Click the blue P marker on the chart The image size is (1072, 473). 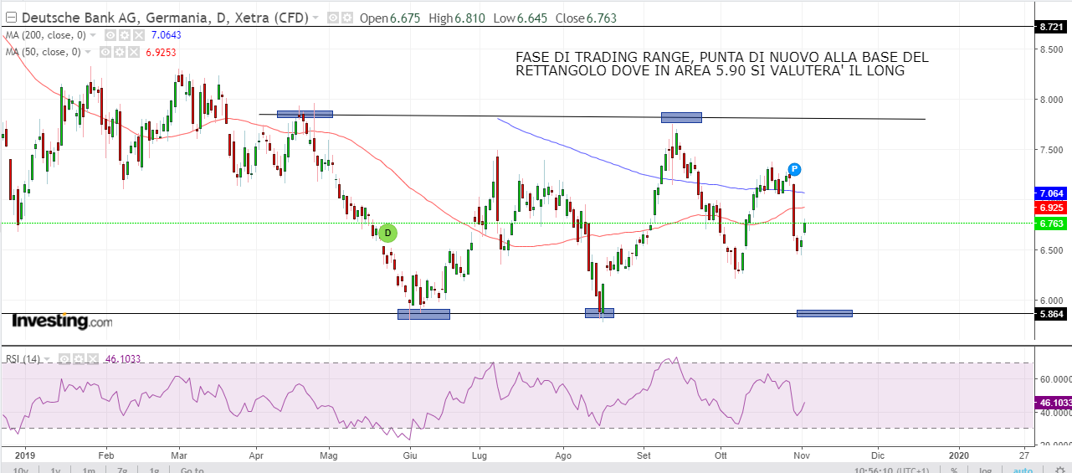point(794,169)
